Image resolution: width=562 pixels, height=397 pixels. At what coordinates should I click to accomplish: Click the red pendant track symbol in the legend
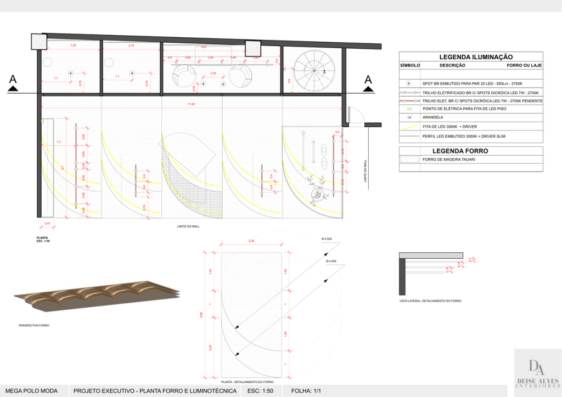click(x=409, y=101)
